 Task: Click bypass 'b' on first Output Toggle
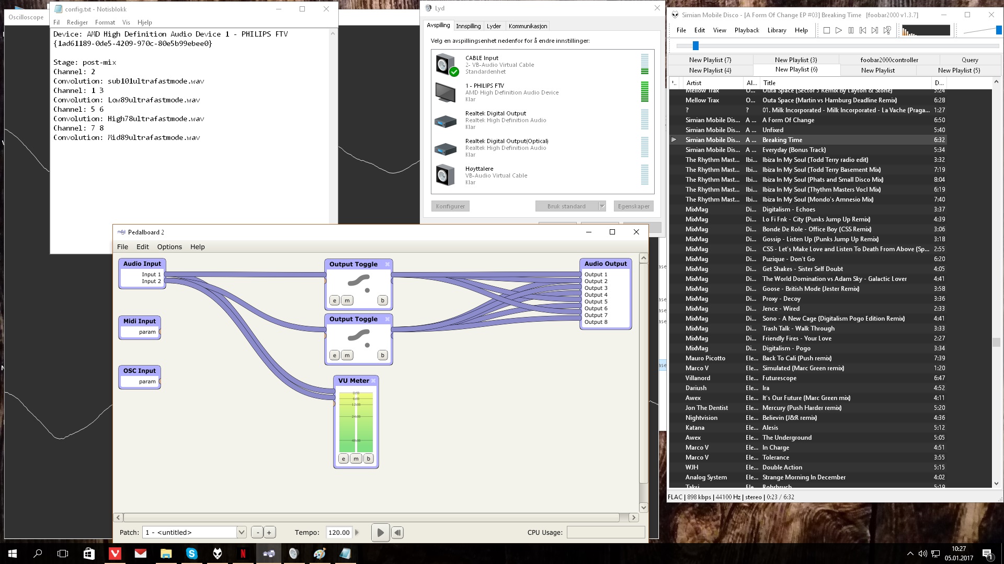[383, 300]
